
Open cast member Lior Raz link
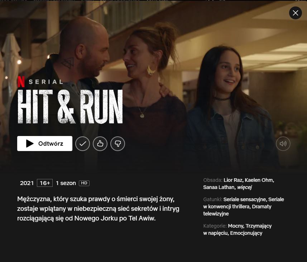click(x=233, y=180)
